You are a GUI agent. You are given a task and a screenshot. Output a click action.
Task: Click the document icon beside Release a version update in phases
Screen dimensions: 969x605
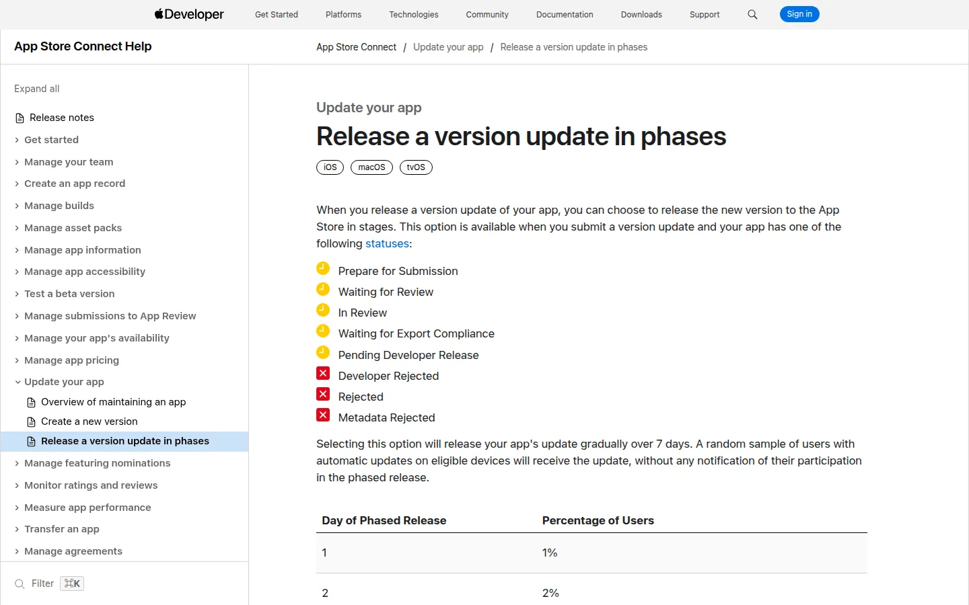coord(31,442)
